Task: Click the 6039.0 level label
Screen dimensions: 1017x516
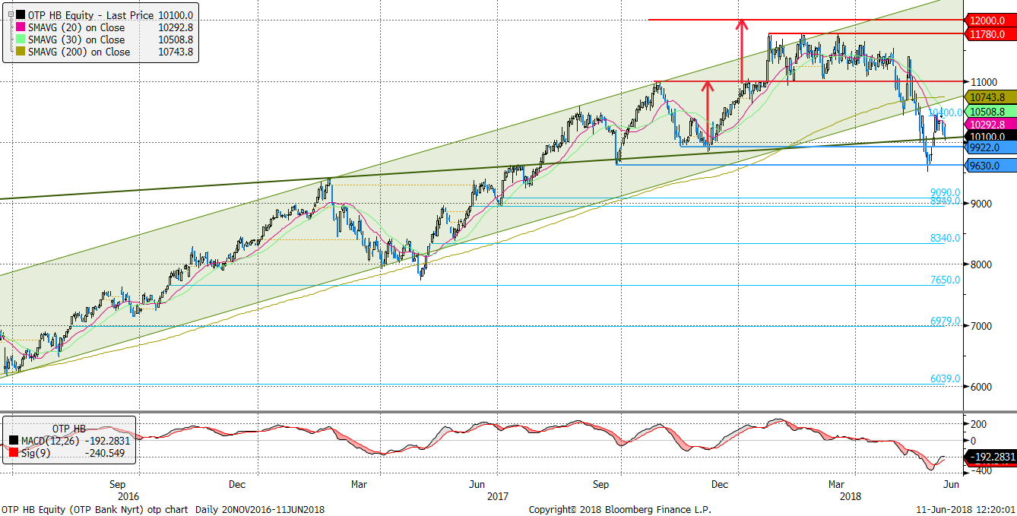Action: pyautogui.click(x=945, y=378)
